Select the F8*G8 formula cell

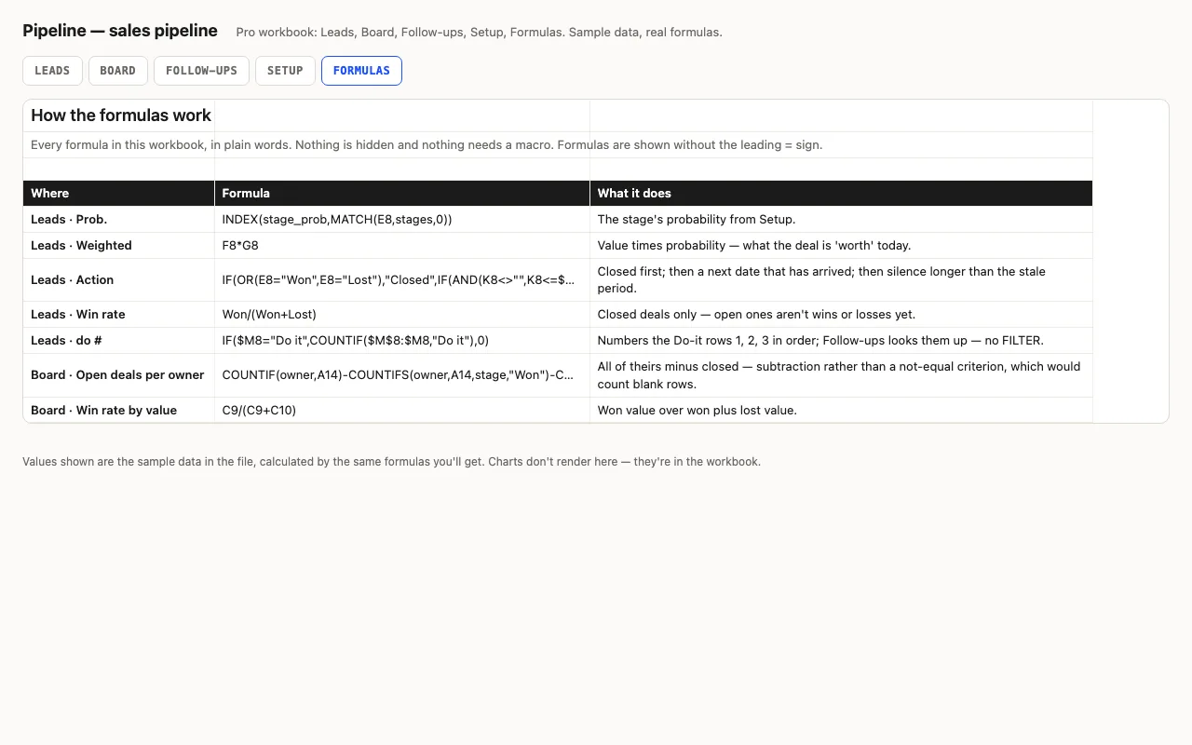point(402,246)
